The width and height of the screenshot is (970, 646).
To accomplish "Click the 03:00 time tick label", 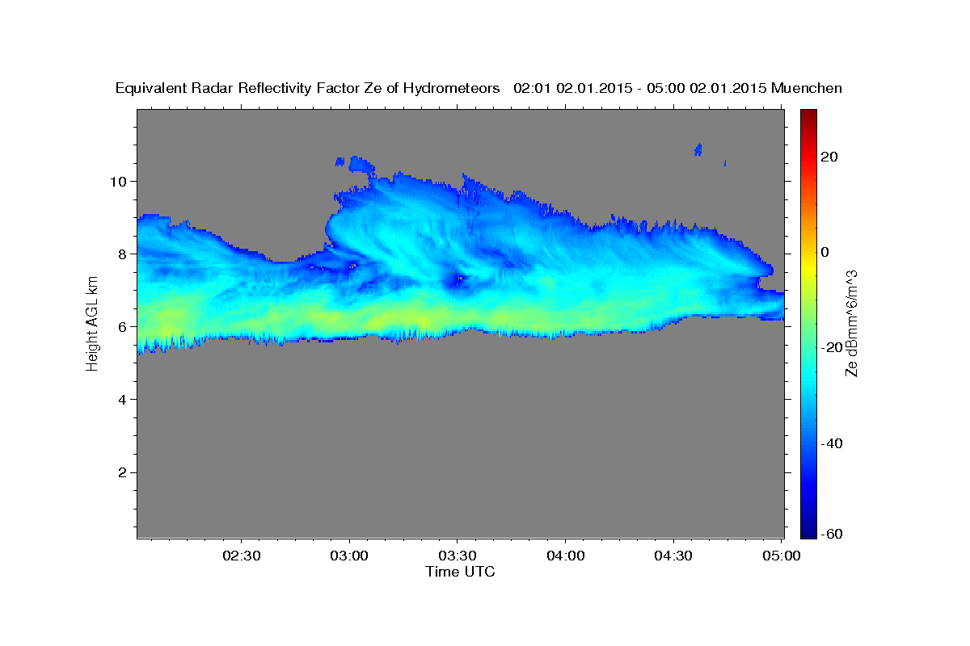I will 350,556.
